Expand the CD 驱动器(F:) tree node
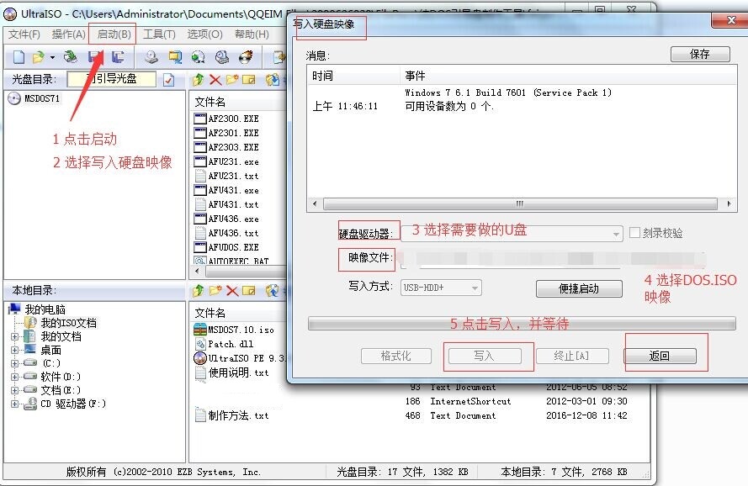This screenshot has height=486, width=748. 15,404
